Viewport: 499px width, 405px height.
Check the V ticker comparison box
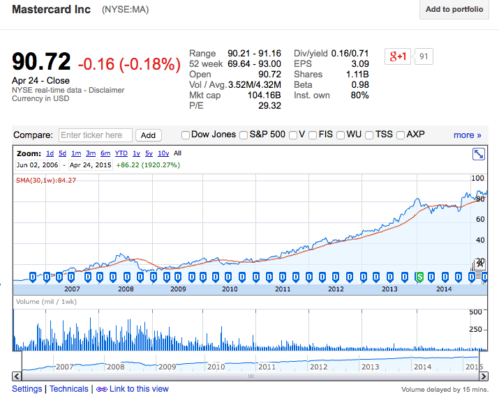(293, 135)
